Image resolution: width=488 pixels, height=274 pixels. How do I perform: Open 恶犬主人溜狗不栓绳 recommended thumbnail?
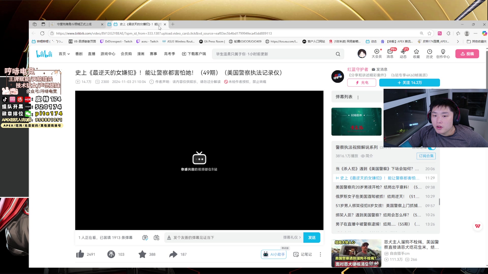(356, 253)
